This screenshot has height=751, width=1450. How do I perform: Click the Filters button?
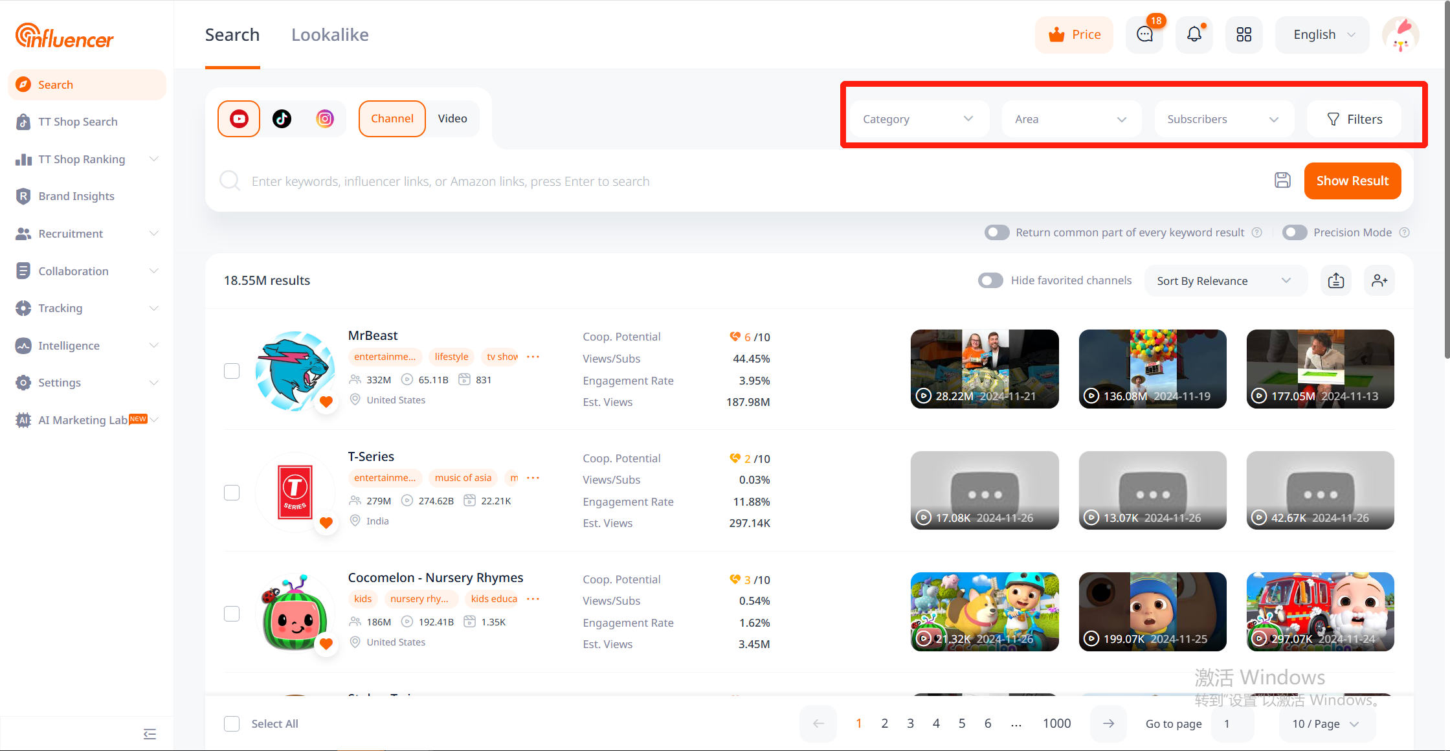(x=1354, y=119)
